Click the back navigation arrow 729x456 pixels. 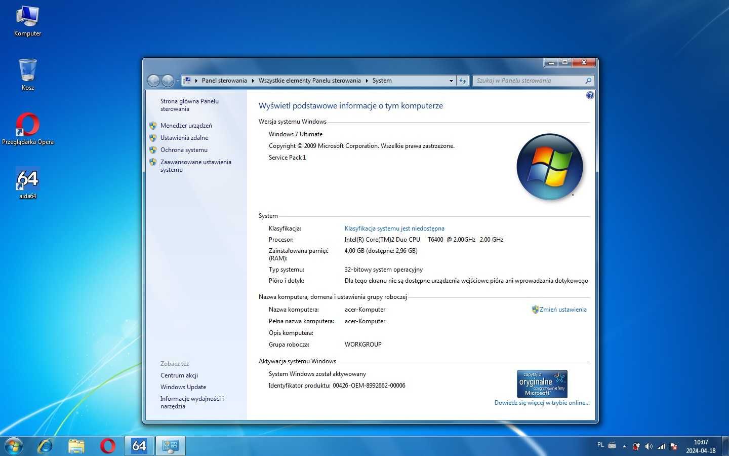153,81
